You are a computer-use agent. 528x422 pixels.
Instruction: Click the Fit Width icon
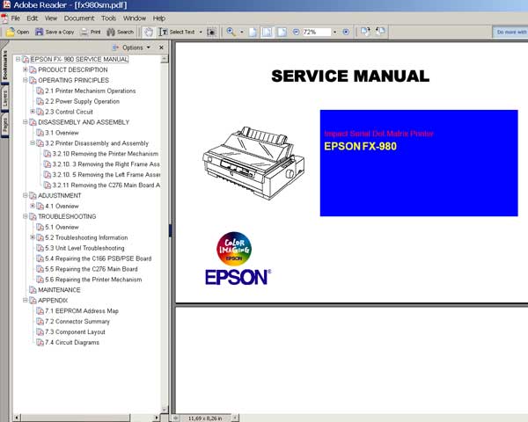click(282, 32)
